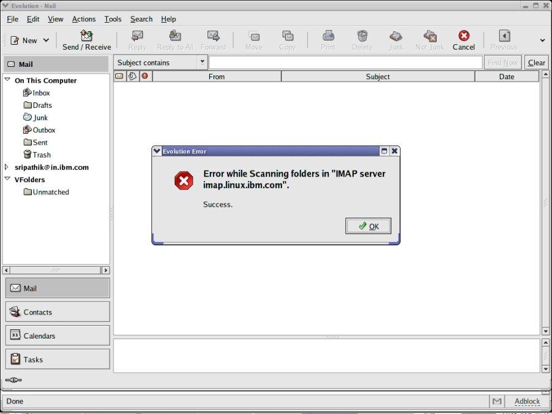Click the Find Now button
This screenshot has height=414, width=552.
coord(502,63)
